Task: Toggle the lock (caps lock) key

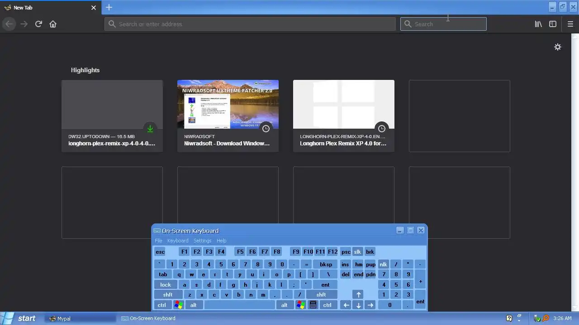Action: point(166,285)
